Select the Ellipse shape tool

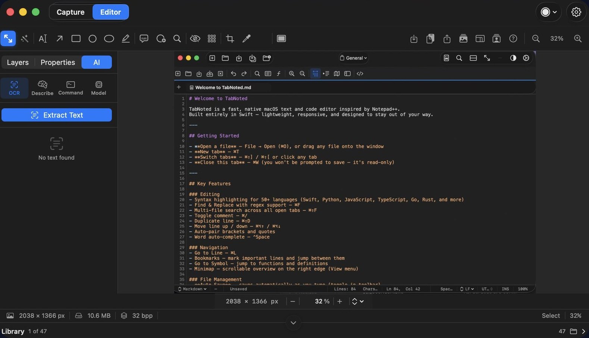click(x=109, y=38)
